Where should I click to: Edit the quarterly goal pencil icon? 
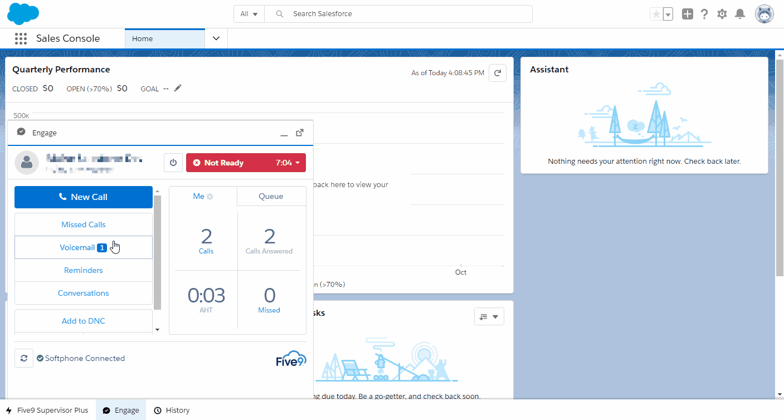pos(178,88)
